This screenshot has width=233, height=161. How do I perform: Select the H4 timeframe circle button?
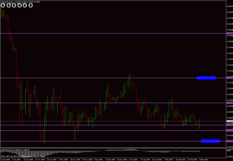tap(25, 6)
